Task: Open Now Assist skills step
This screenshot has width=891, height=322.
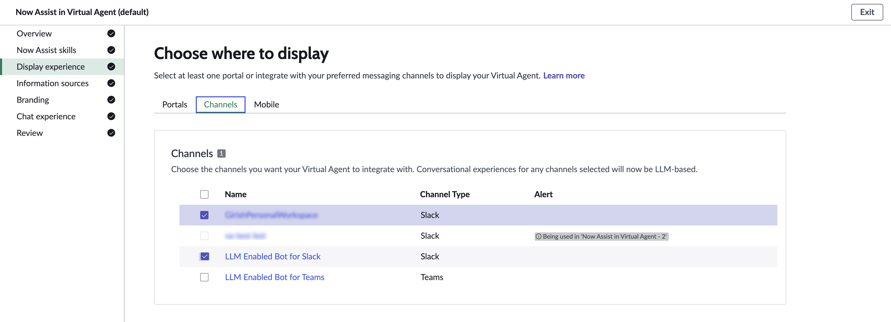Action: [x=62, y=50]
